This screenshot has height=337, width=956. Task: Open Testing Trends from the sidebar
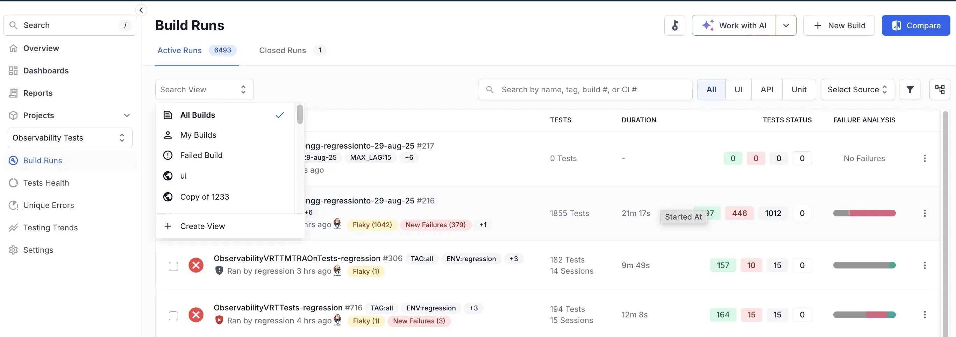pyautogui.click(x=50, y=228)
